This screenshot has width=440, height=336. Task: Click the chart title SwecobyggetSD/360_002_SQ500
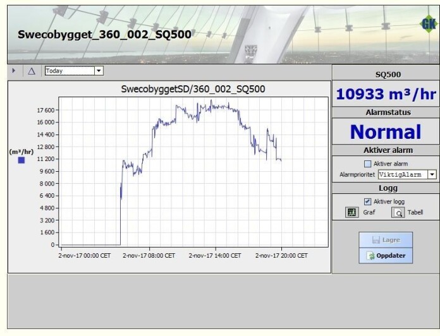pyautogui.click(x=193, y=89)
